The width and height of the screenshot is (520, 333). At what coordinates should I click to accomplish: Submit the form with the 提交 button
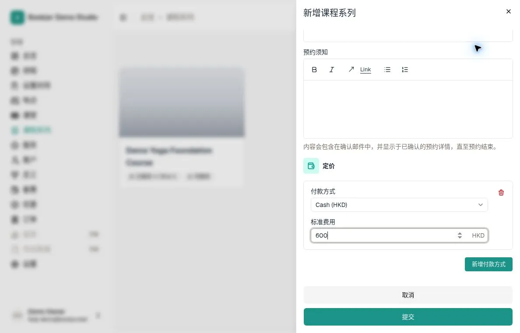(408, 317)
